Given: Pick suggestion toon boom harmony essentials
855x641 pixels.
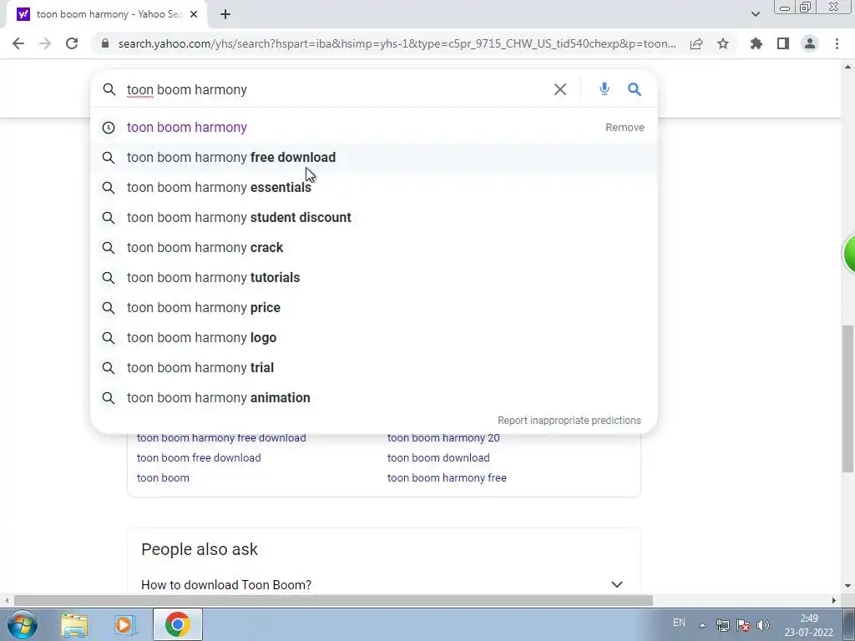Looking at the screenshot, I should click(373, 188).
